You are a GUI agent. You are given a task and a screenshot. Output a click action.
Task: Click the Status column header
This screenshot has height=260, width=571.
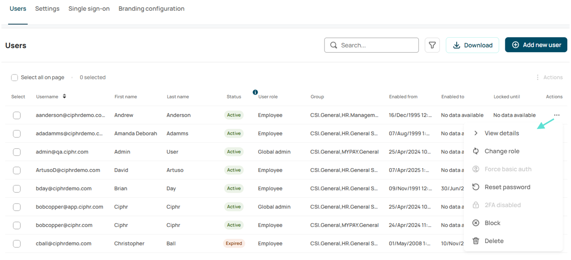coord(234,97)
